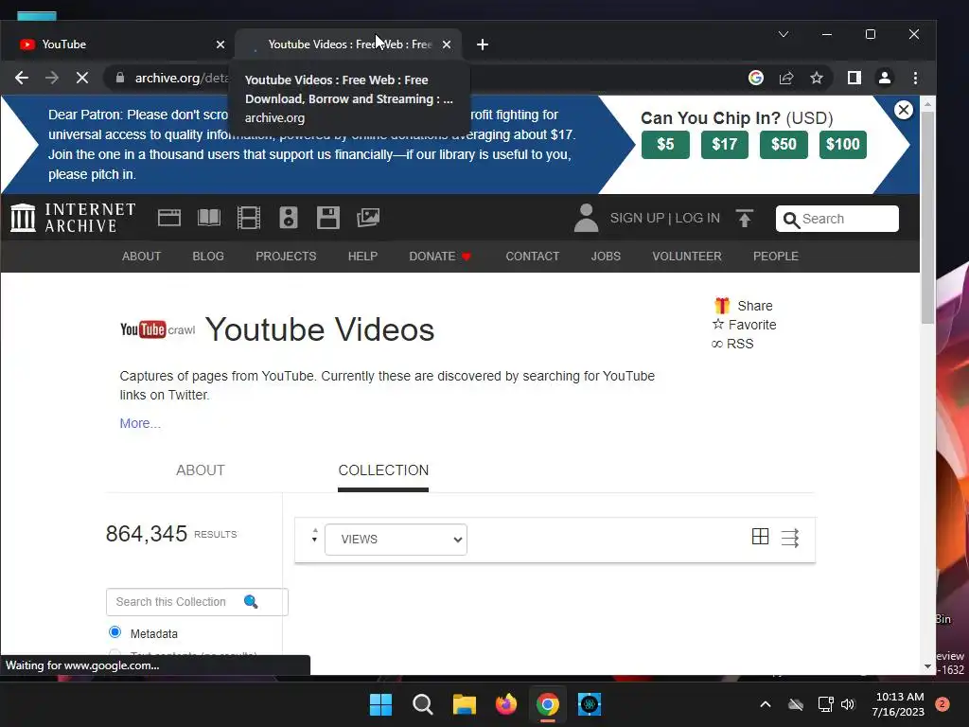
Task: Open the ABOUT nav menu item
Action: [142, 256]
